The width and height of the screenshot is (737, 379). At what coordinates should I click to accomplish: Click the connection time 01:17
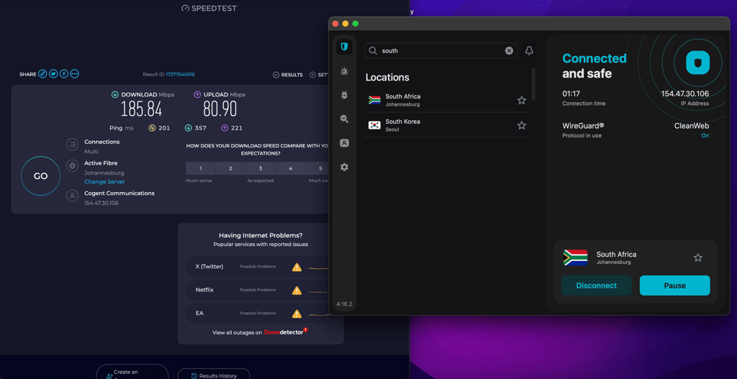[571, 93]
